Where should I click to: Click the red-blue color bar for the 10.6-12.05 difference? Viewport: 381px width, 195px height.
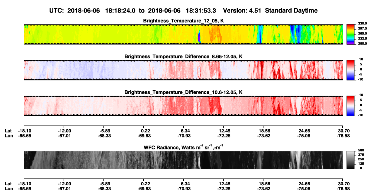tap(351, 106)
